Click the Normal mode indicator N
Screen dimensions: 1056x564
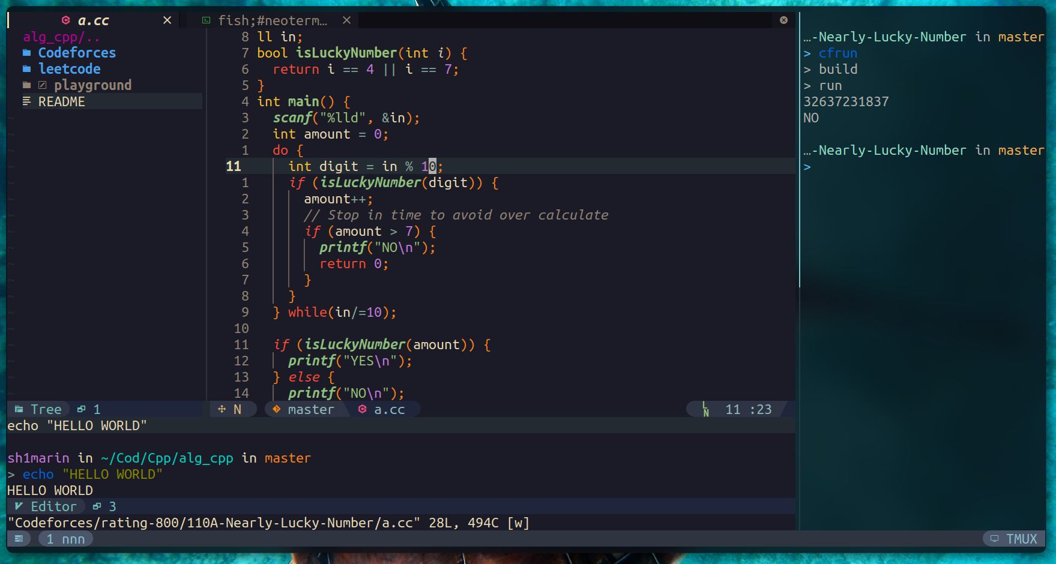(x=238, y=409)
